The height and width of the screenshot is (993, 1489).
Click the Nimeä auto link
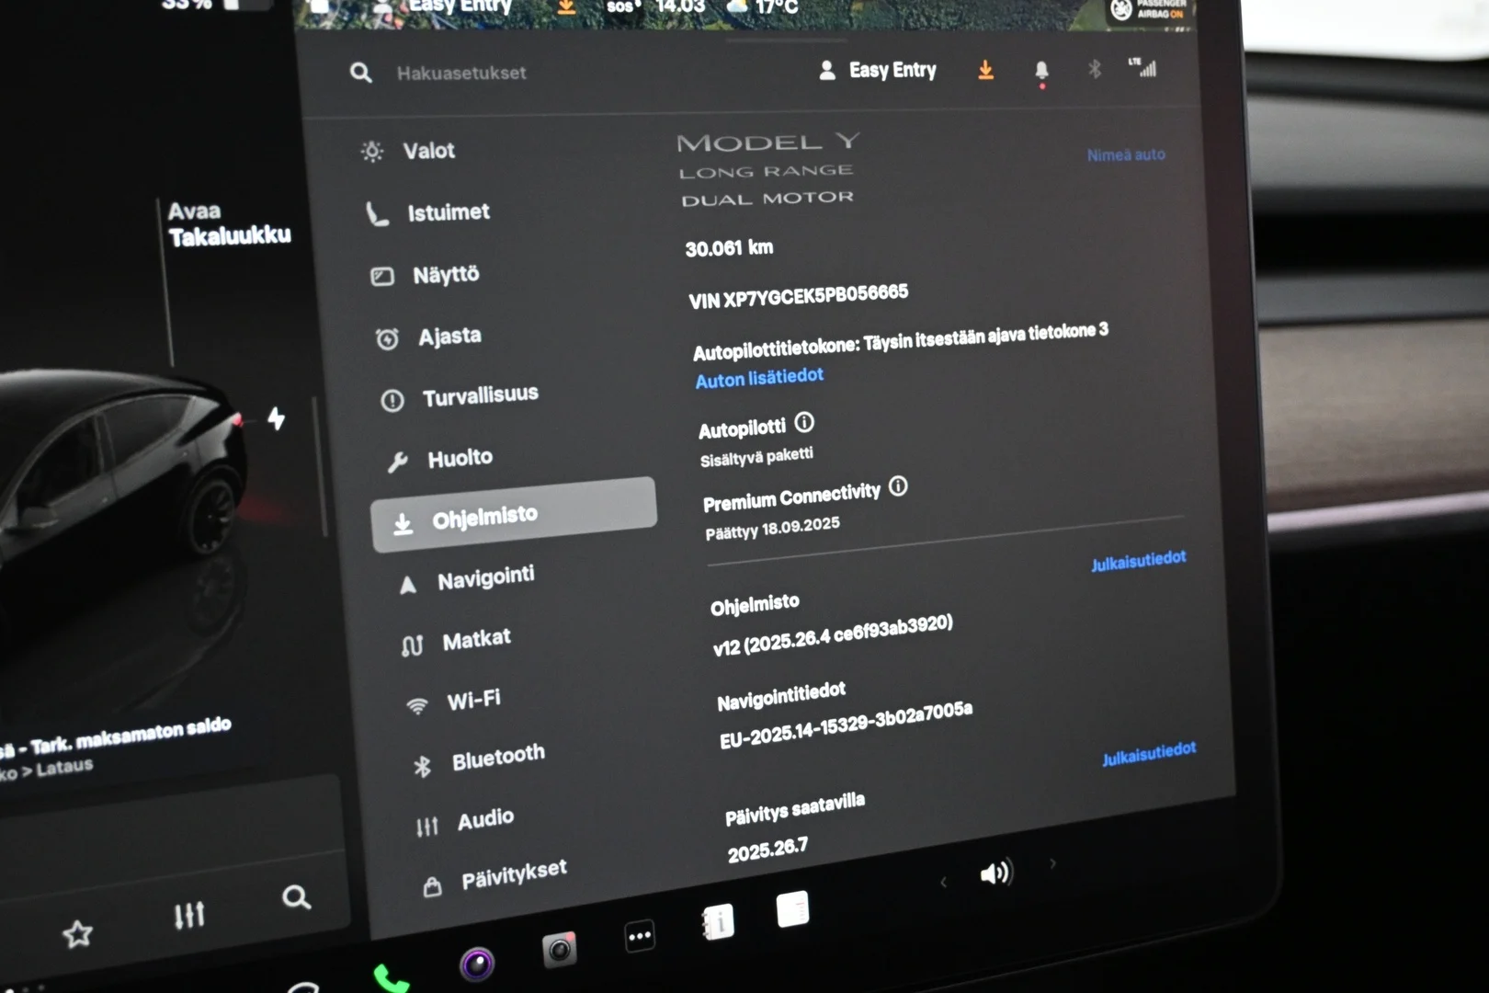1126,155
